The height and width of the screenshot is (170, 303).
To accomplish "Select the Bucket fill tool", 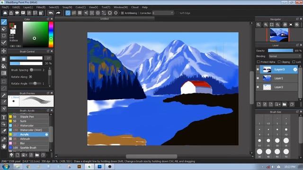I will (4, 66).
